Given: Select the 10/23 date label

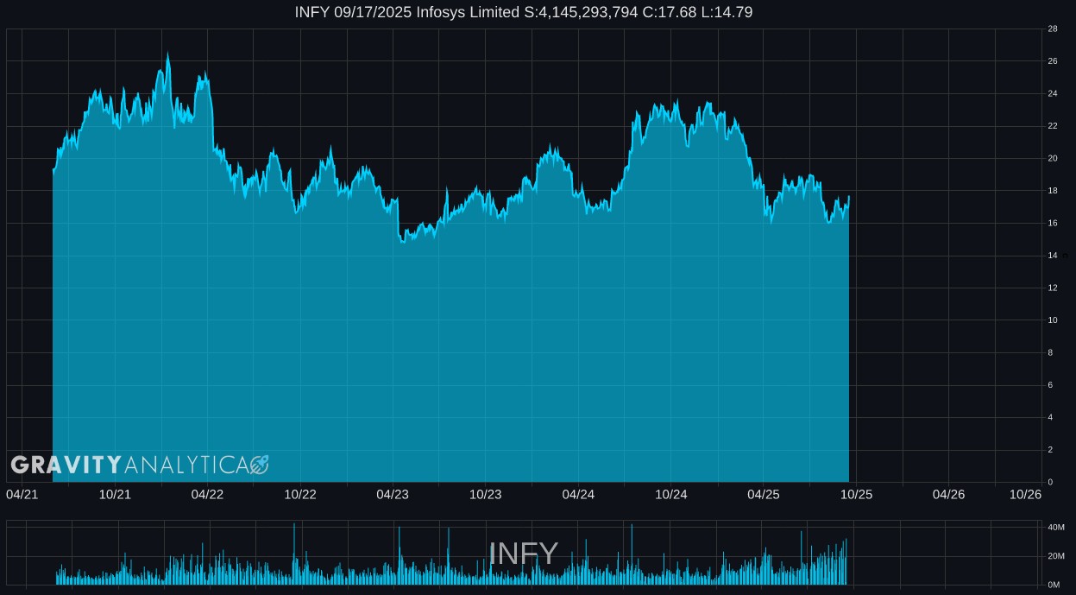Looking at the screenshot, I should click(486, 494).
